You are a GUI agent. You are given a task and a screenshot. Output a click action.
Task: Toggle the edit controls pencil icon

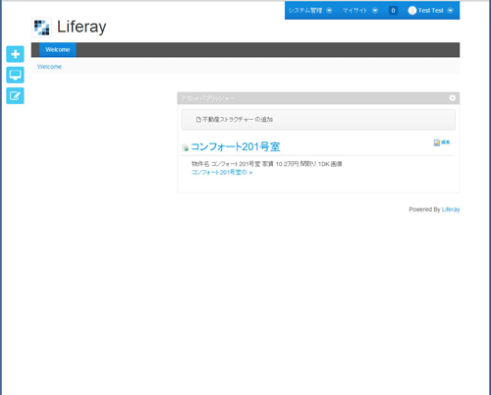tap(15, 96)
